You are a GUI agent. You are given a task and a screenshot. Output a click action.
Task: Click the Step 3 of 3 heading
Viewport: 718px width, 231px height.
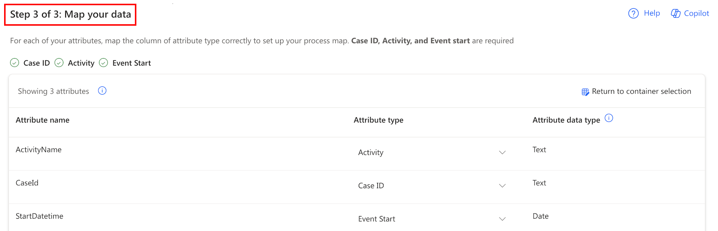pyautogui.click(x=70, y=15)
